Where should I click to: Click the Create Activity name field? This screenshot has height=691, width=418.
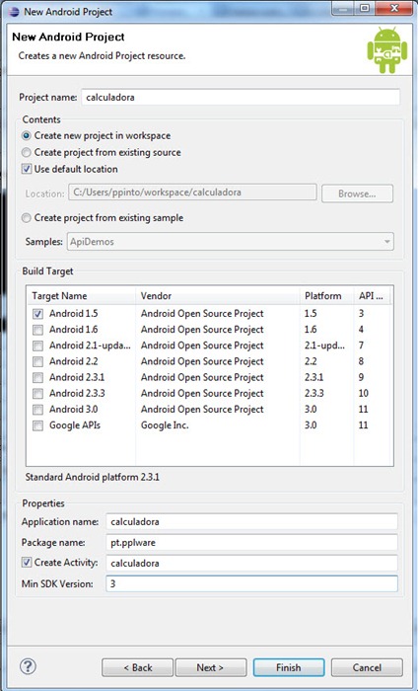click(x=251, y=563)
